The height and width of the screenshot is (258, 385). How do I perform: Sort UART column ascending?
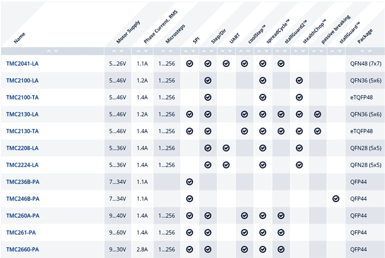point(222,51)
